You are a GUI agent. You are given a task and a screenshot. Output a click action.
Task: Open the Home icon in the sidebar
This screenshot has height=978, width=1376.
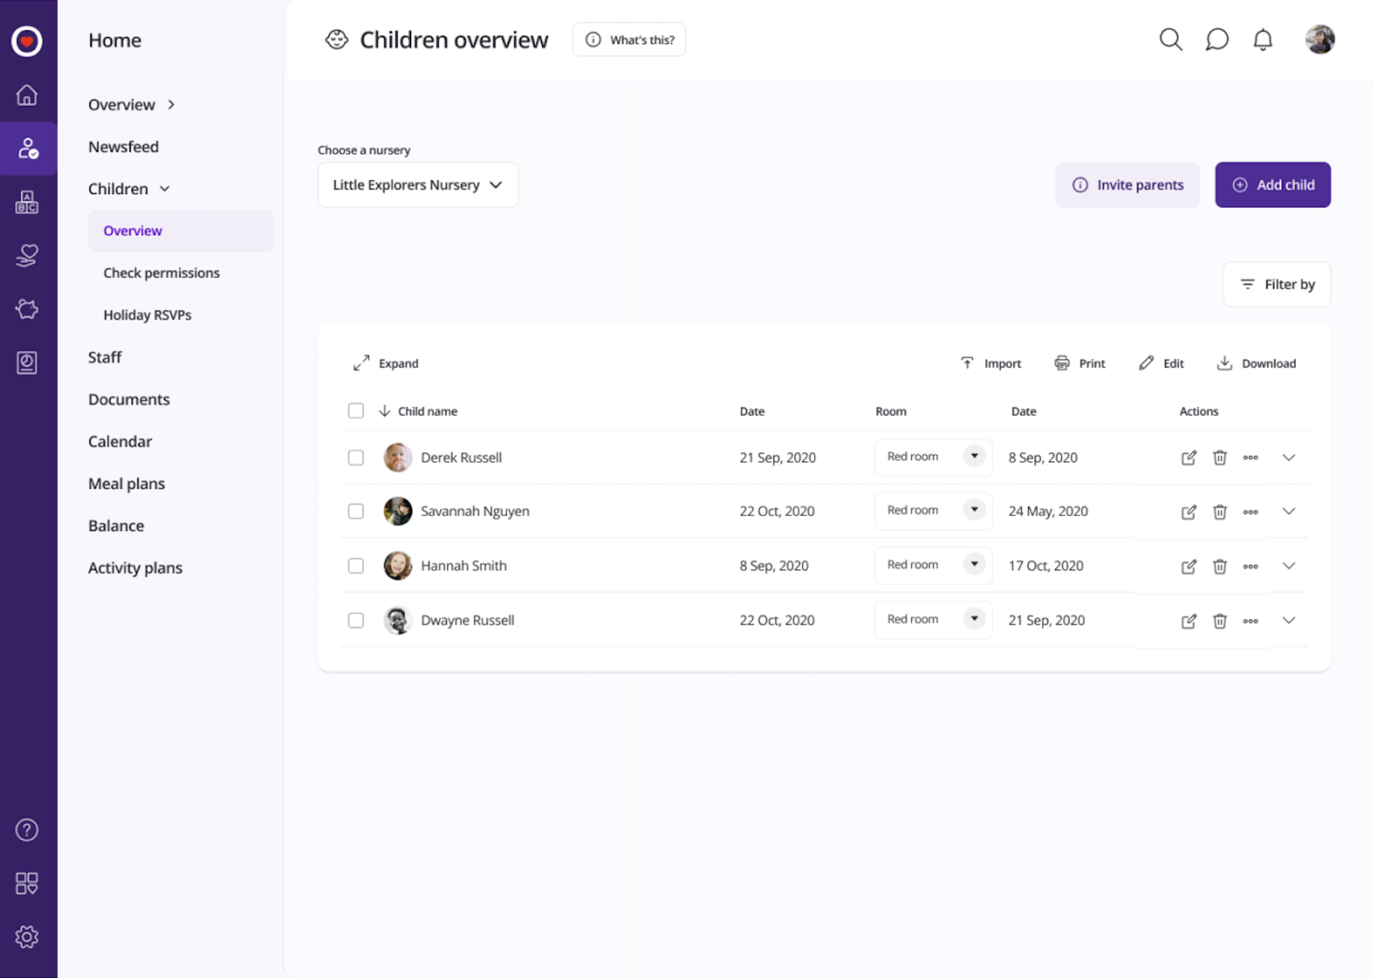(27, 95)
